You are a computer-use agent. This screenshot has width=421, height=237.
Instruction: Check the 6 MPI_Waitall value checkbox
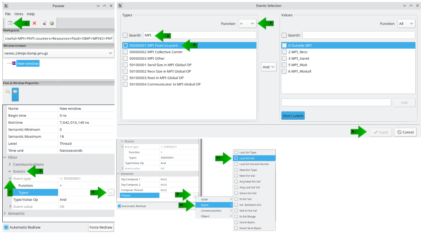coord(284,71)
